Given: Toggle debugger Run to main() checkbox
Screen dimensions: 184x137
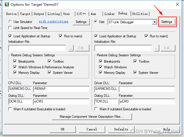Looking at the screenshot, I should click(146, 36).
